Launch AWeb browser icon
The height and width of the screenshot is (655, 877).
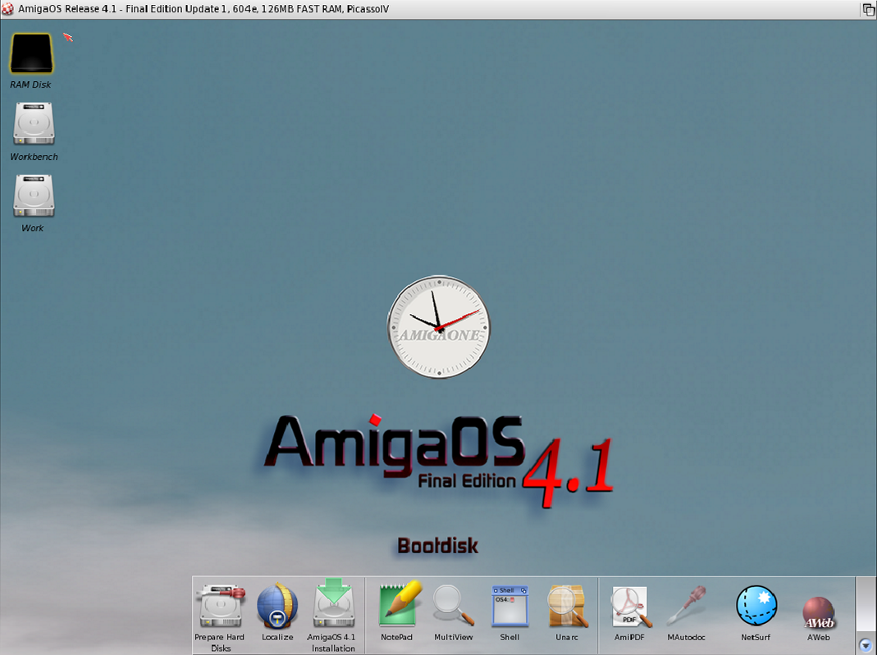pyautogui.click(x=818, y=612)
